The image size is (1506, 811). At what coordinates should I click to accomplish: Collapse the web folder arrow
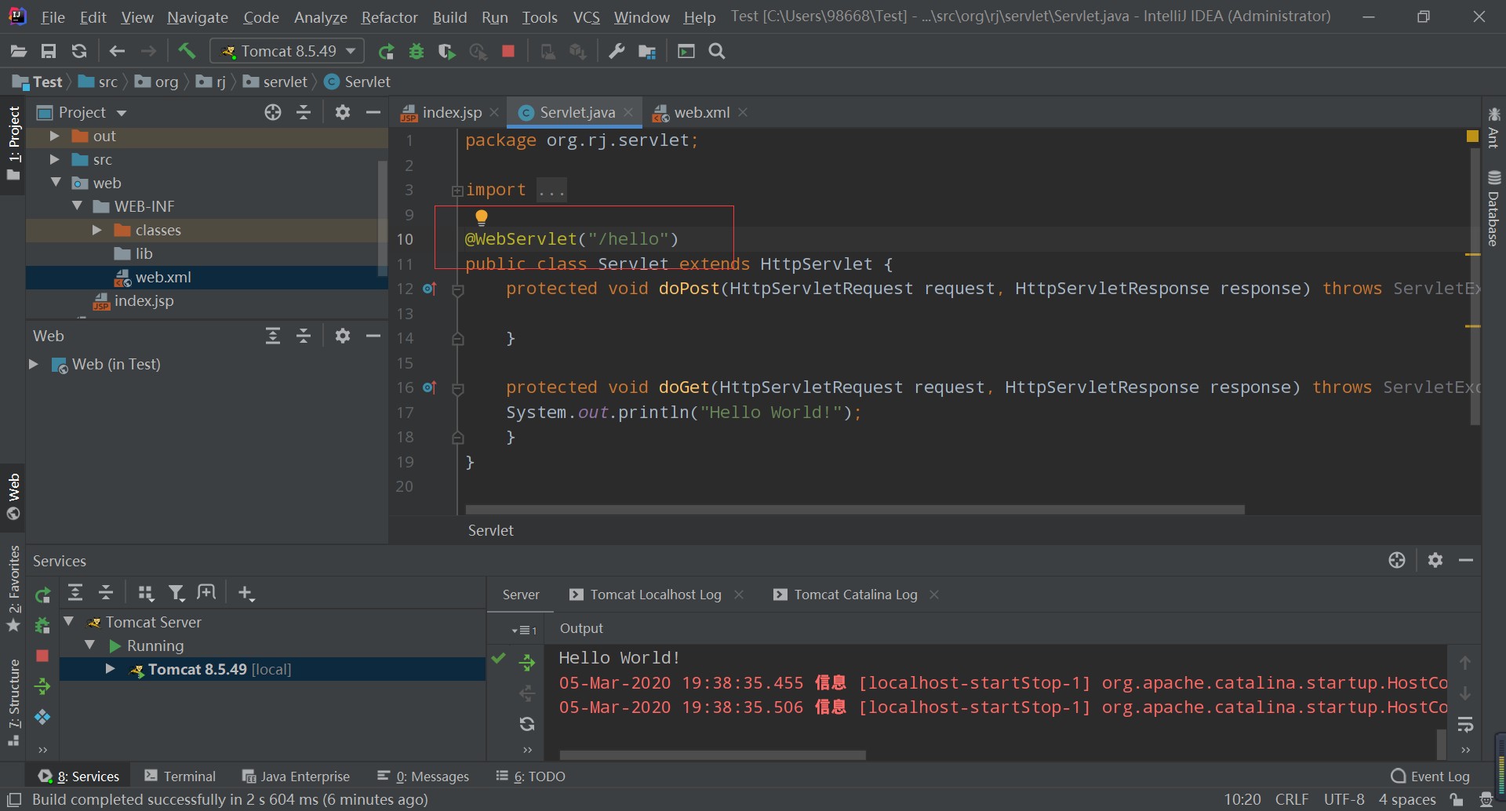pos(56,183)
